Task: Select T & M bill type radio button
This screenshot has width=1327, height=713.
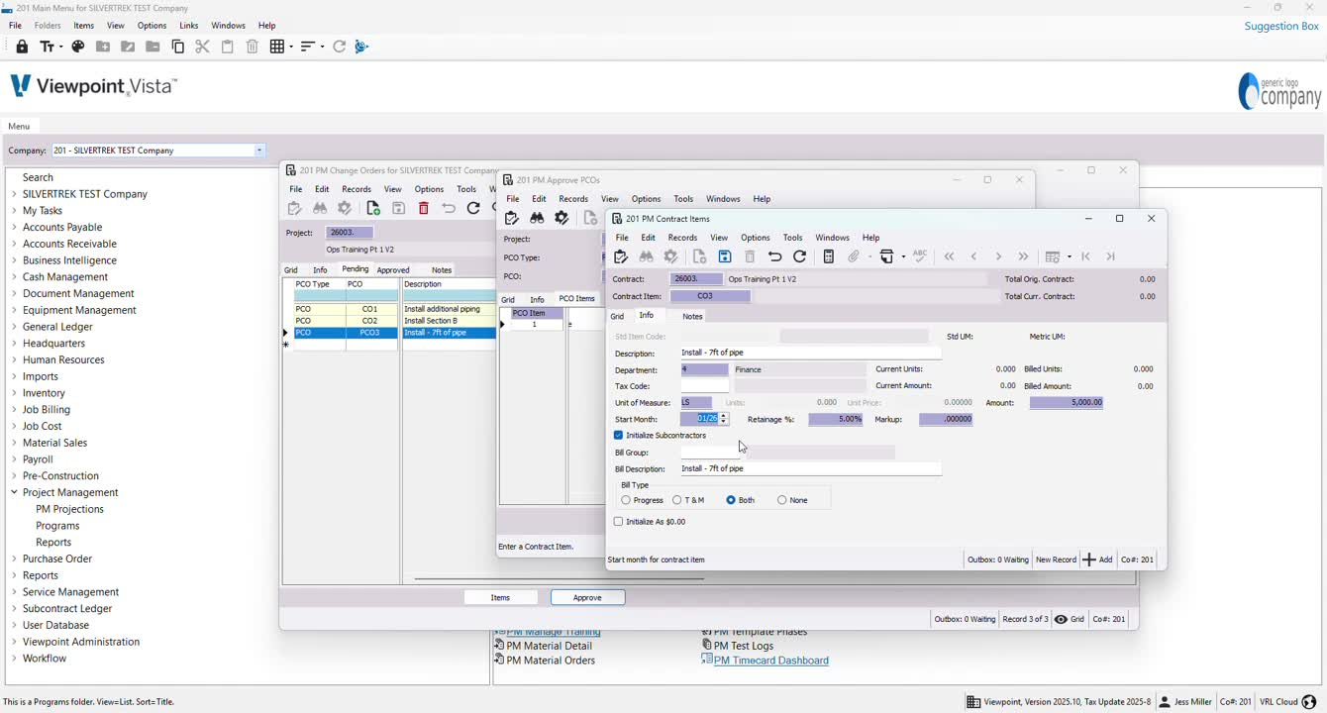Action: 677,500
